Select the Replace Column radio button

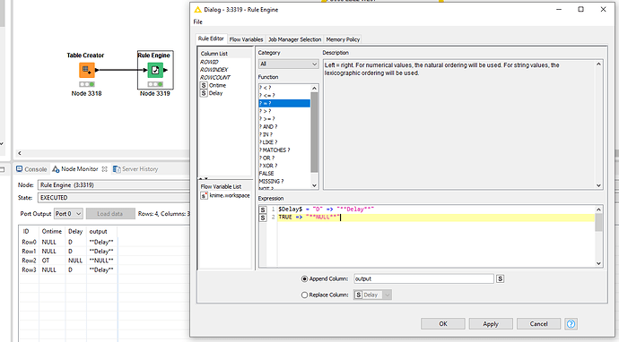(304, 295)
